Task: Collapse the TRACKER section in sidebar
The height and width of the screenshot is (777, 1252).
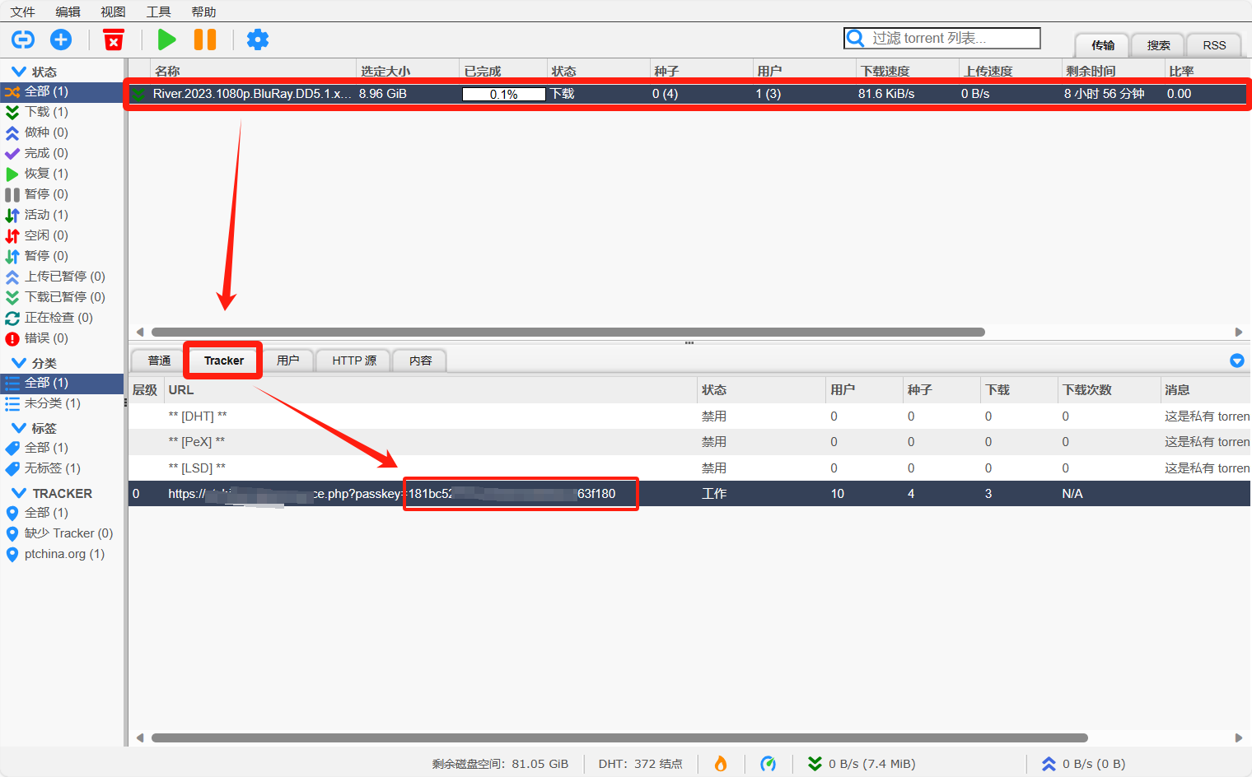Action: pyautogui.click(x=18, y=493)
